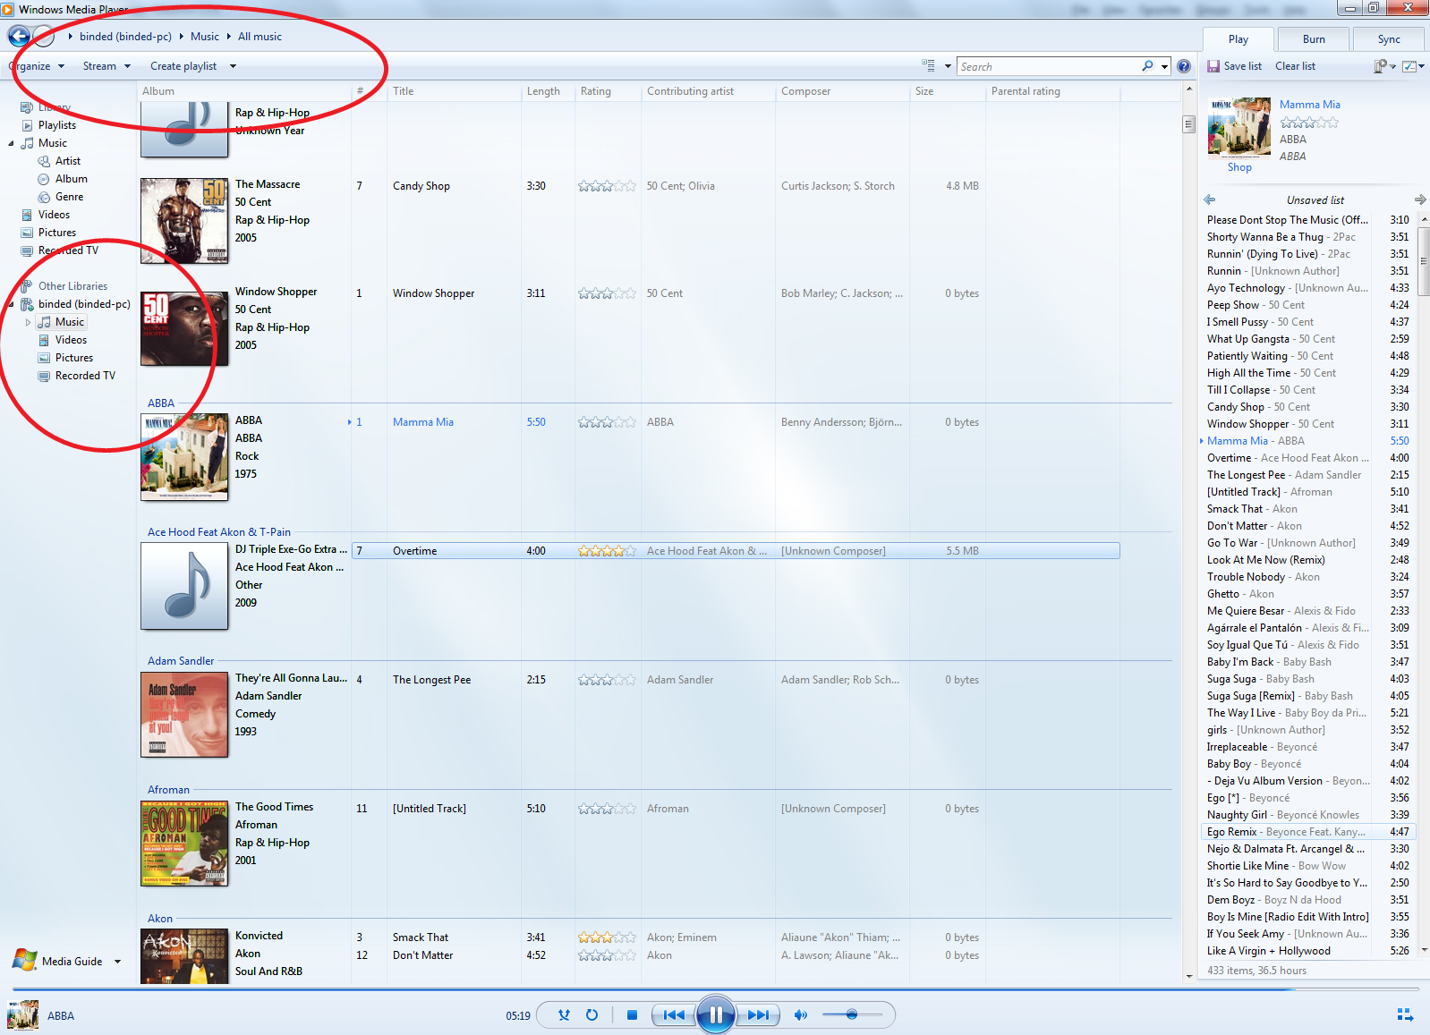The width and height of the screenshot is (1430, 1035).
Task: Switch to the Play tab
Action: coord(1238,39)
